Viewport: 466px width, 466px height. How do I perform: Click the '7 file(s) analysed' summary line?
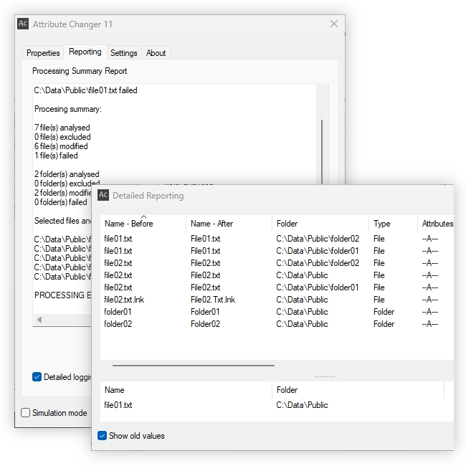pos(62,128)
